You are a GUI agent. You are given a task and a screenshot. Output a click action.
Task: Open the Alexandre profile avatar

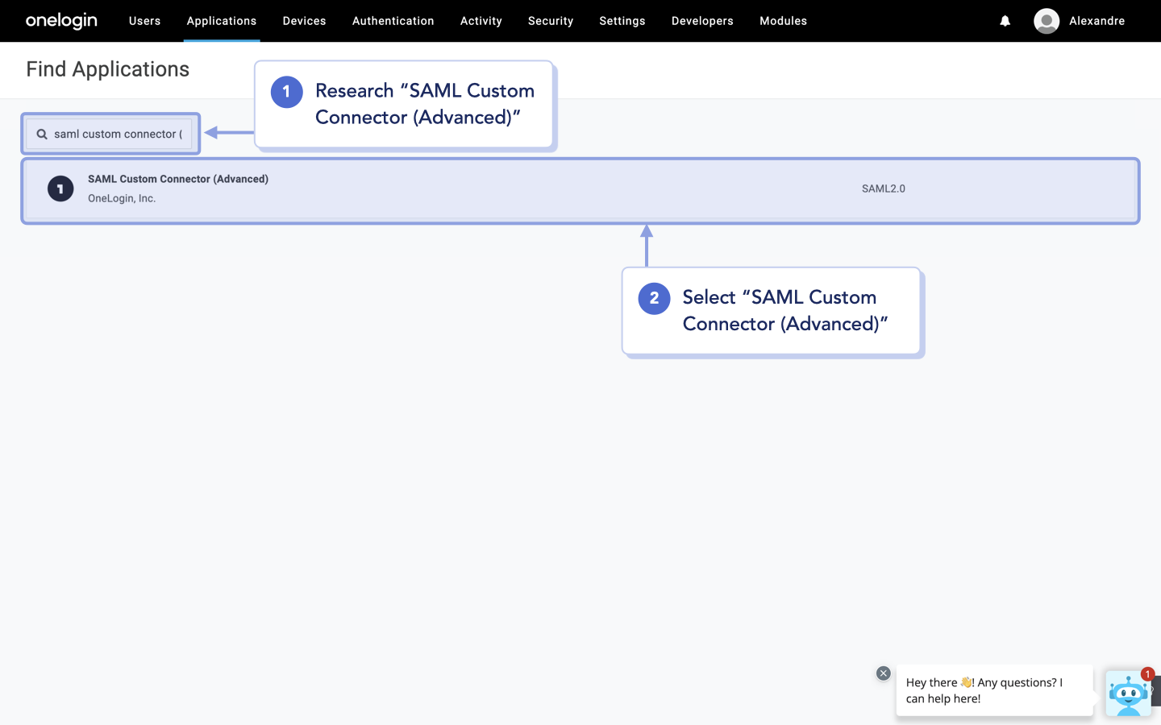pyautogui.click(x=1046, y=21)
